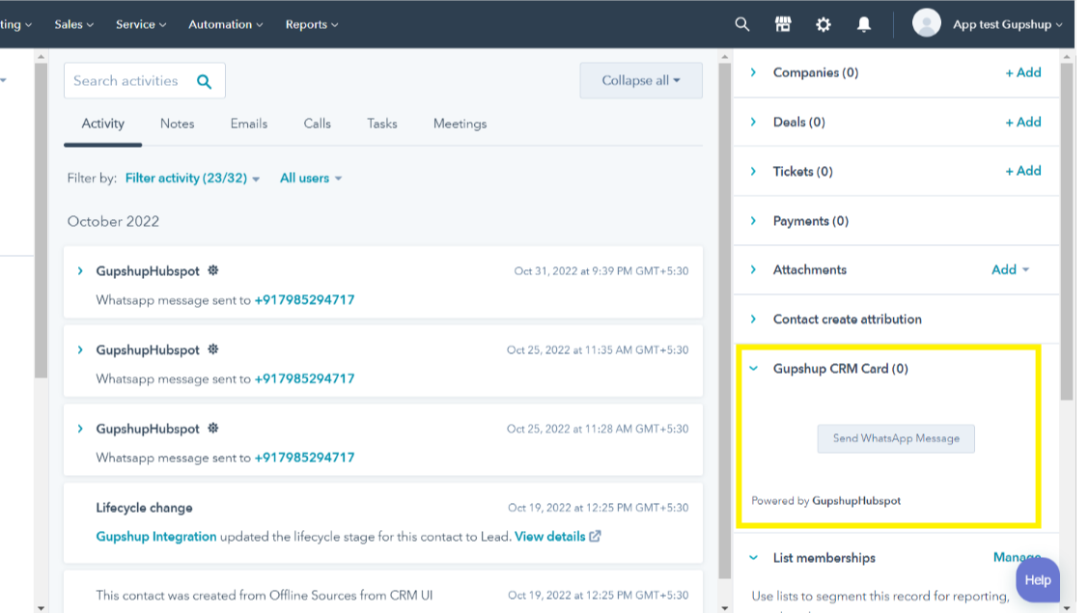Open the Filter activity (23/32) dropdown
1089x613 pixels.
(191, 178)
